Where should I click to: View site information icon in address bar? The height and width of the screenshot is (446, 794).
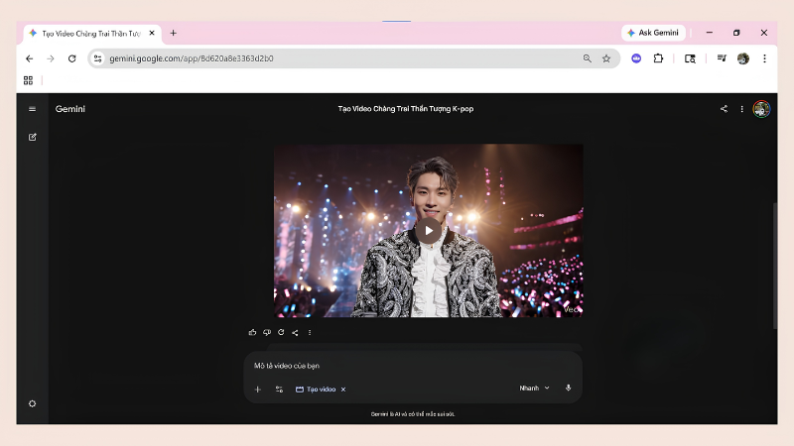click(97, 58)
